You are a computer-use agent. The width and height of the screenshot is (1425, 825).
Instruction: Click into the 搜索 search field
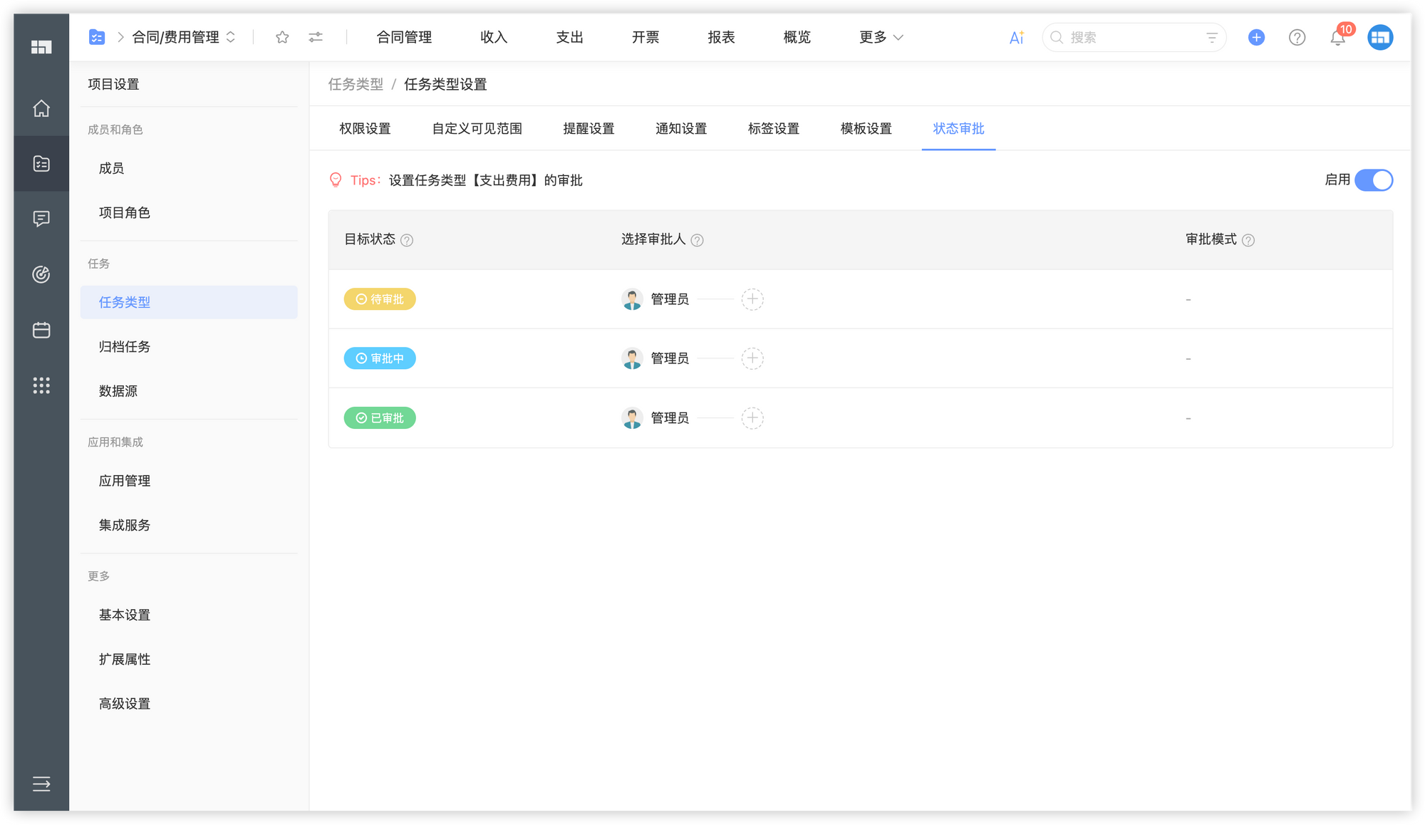coord(1133,37)
